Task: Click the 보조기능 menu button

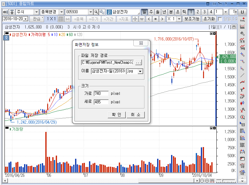Action: click(192, 19)
